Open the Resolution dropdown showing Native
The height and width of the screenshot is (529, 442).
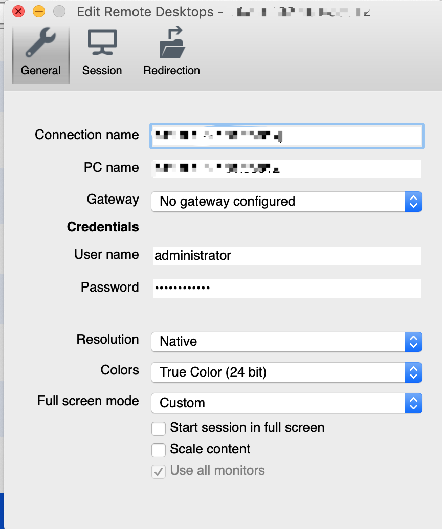click(x=286, y=341)
